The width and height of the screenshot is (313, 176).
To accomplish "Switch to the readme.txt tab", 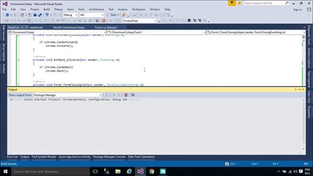I will tap(36, 27).
